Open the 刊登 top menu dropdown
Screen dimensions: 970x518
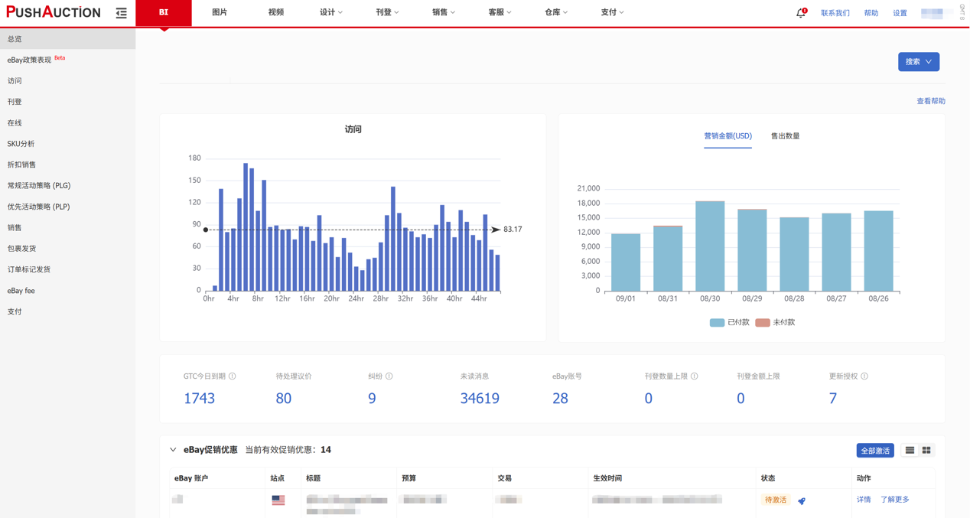pyautogui.click(x=387, y=12)
